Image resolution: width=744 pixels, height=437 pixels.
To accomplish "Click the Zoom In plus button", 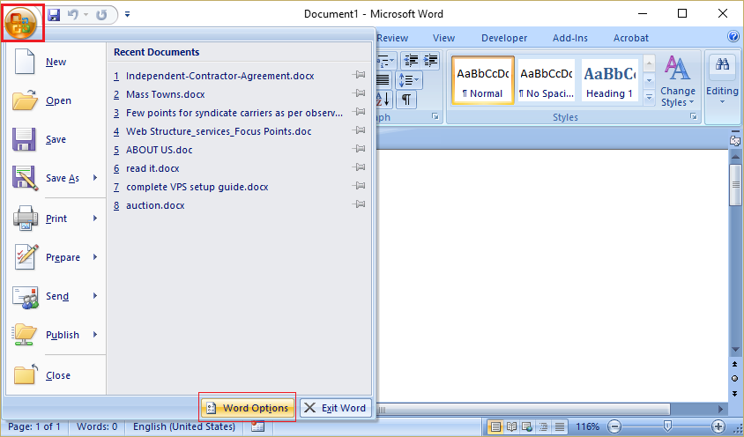I will pyautogui.click(x=718, y=427).
